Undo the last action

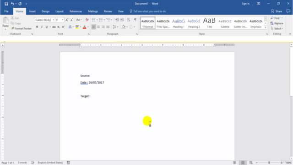(12, 4)
